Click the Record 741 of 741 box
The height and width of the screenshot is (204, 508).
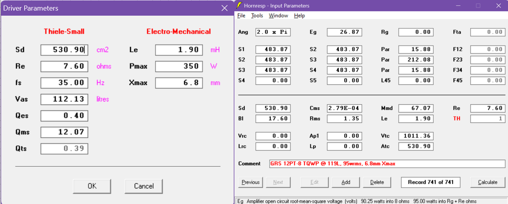click(430, 182)
